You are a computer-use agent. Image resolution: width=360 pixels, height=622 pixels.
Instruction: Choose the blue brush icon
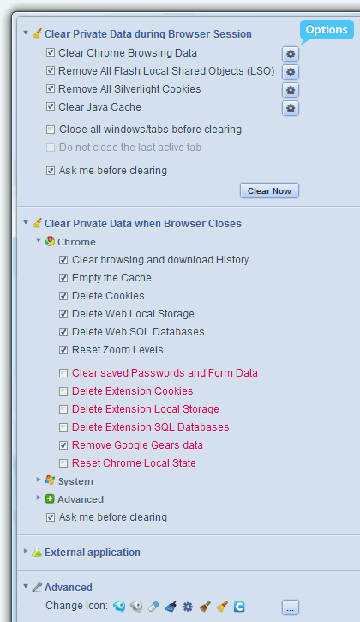click(171, 607)
